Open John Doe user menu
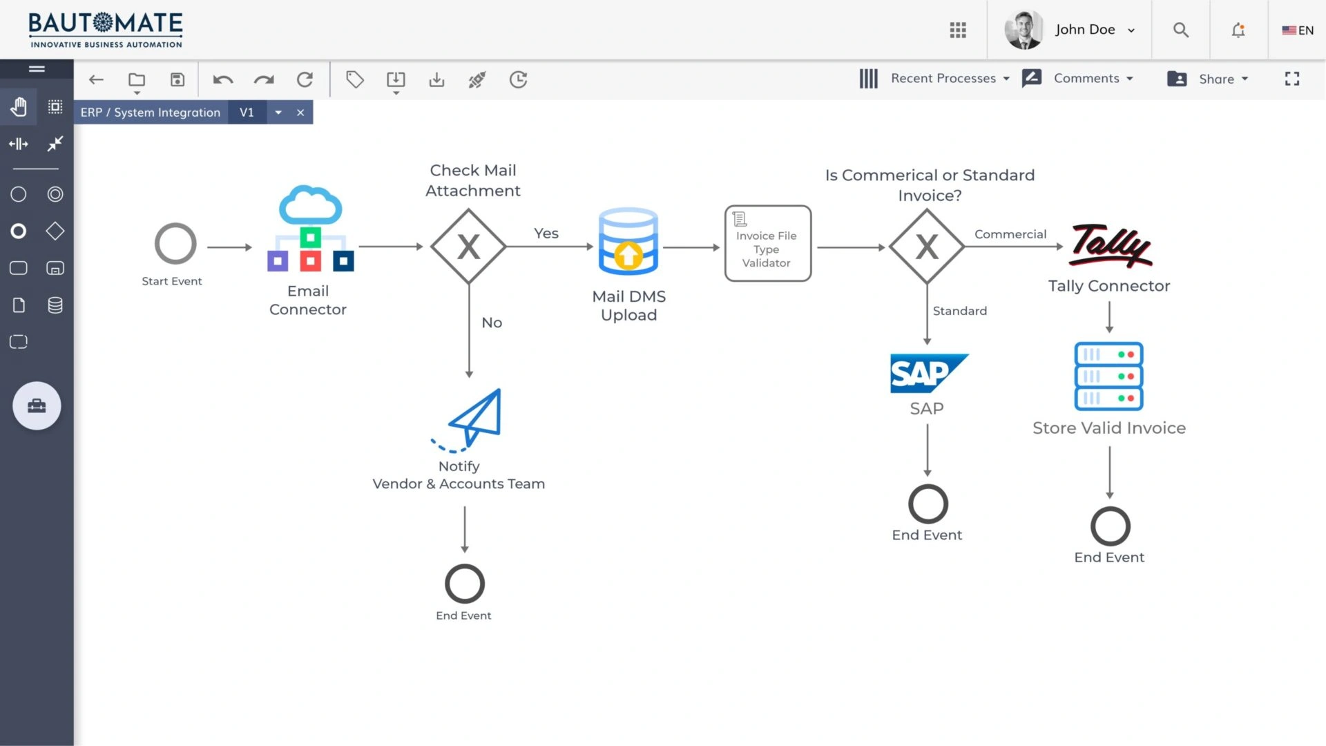This screenshot has width=1326, height=746. pos(1095,30)
